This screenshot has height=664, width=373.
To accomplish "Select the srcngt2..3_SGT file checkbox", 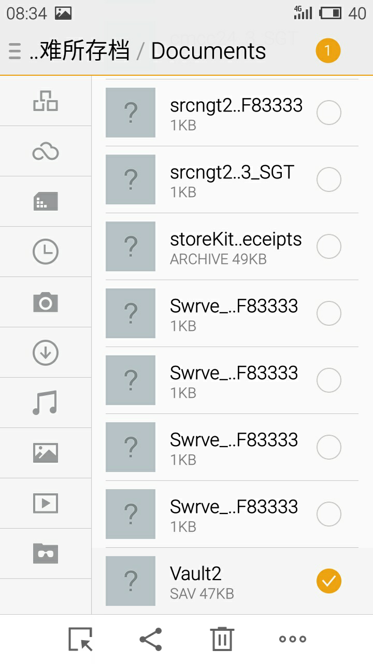I will (329, 179).
